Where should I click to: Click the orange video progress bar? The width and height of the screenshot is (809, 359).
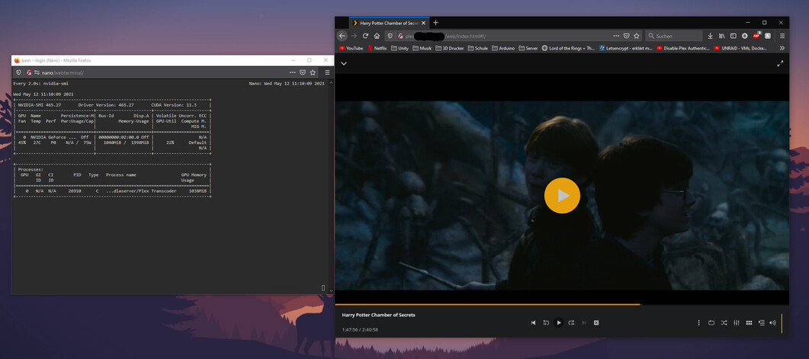pos(488,304)
